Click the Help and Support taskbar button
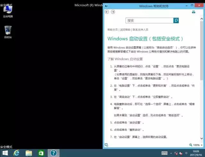 coord(53,153)
